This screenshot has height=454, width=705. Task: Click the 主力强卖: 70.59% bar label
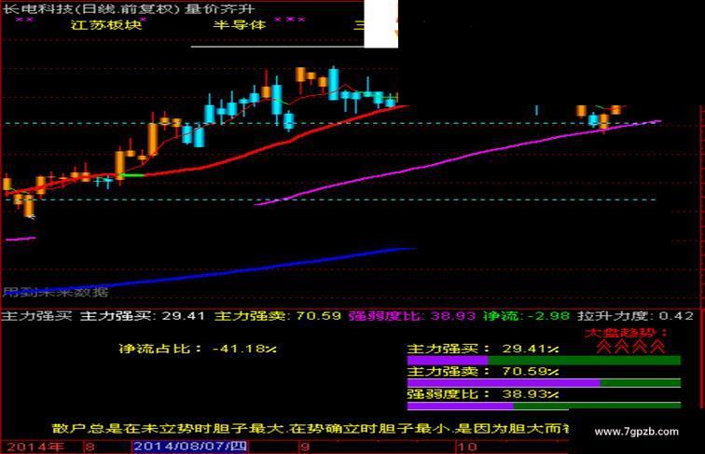[x=483, y=371]
